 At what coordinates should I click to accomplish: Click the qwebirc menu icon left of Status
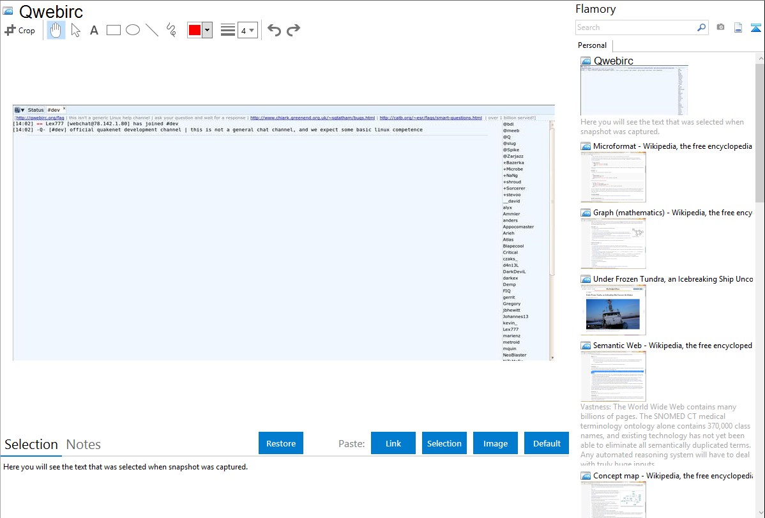tap(20, 110)
